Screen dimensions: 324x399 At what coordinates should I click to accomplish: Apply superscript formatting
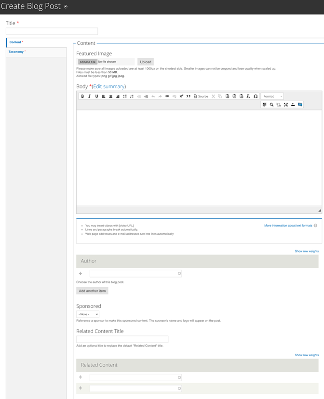click(x=181, y=96)
